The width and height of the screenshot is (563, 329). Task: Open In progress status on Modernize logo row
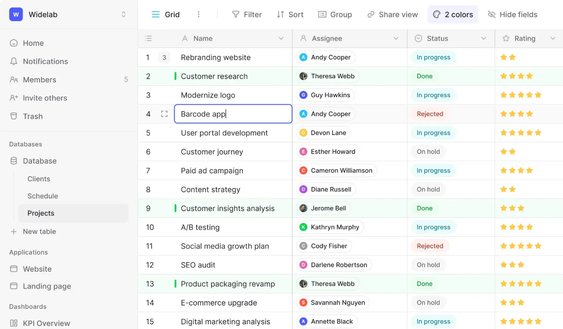pos(433,95)
